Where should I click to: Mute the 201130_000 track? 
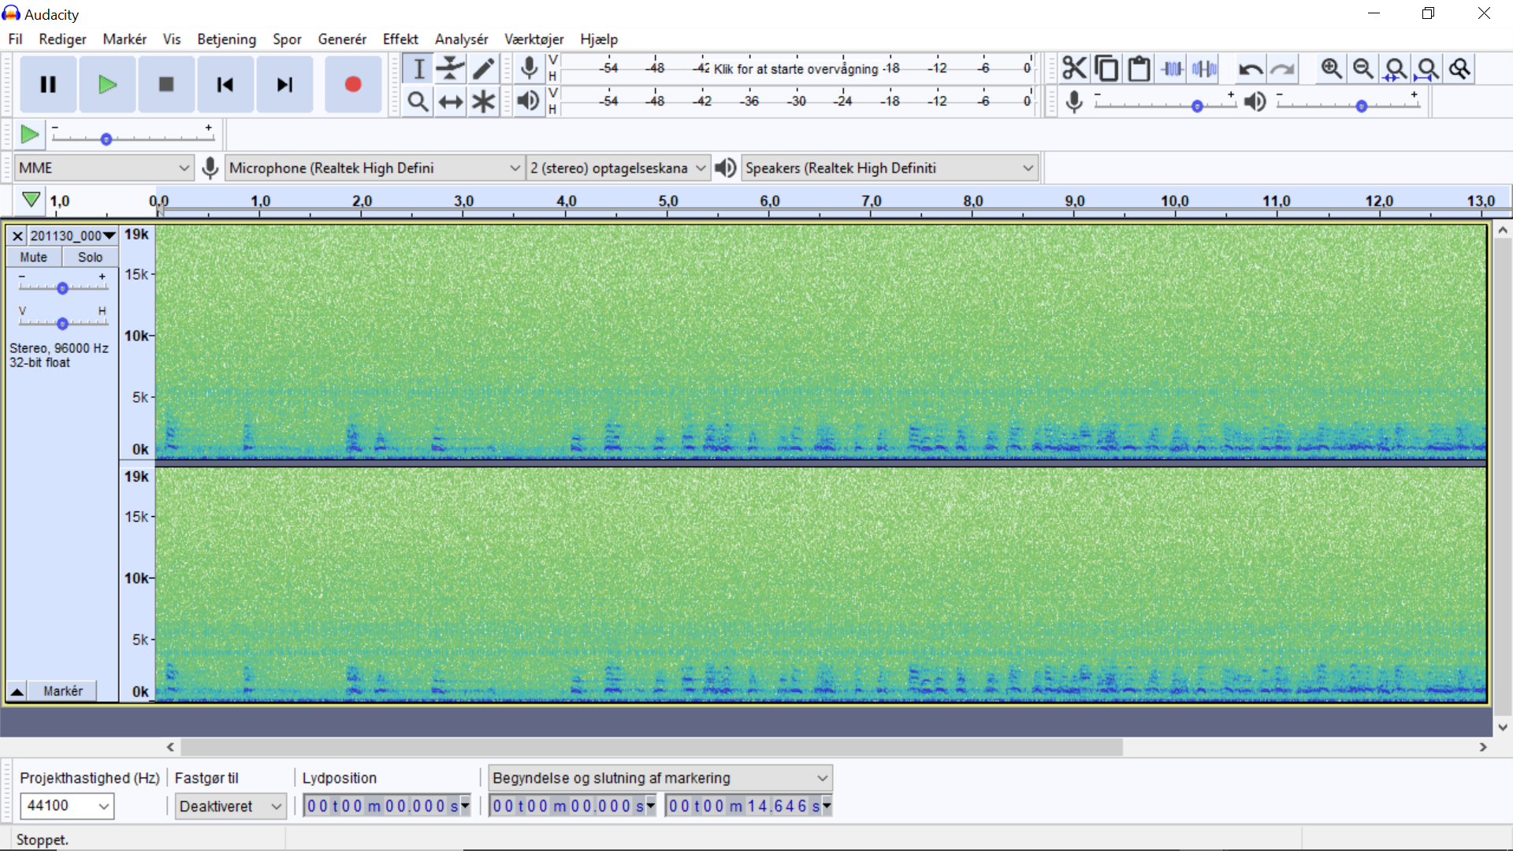(x=33, y=257)
